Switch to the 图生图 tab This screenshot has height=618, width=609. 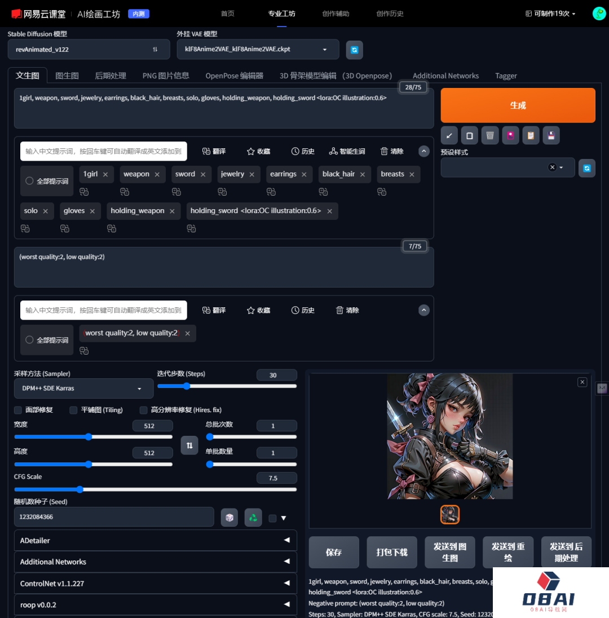click(67, 76)
